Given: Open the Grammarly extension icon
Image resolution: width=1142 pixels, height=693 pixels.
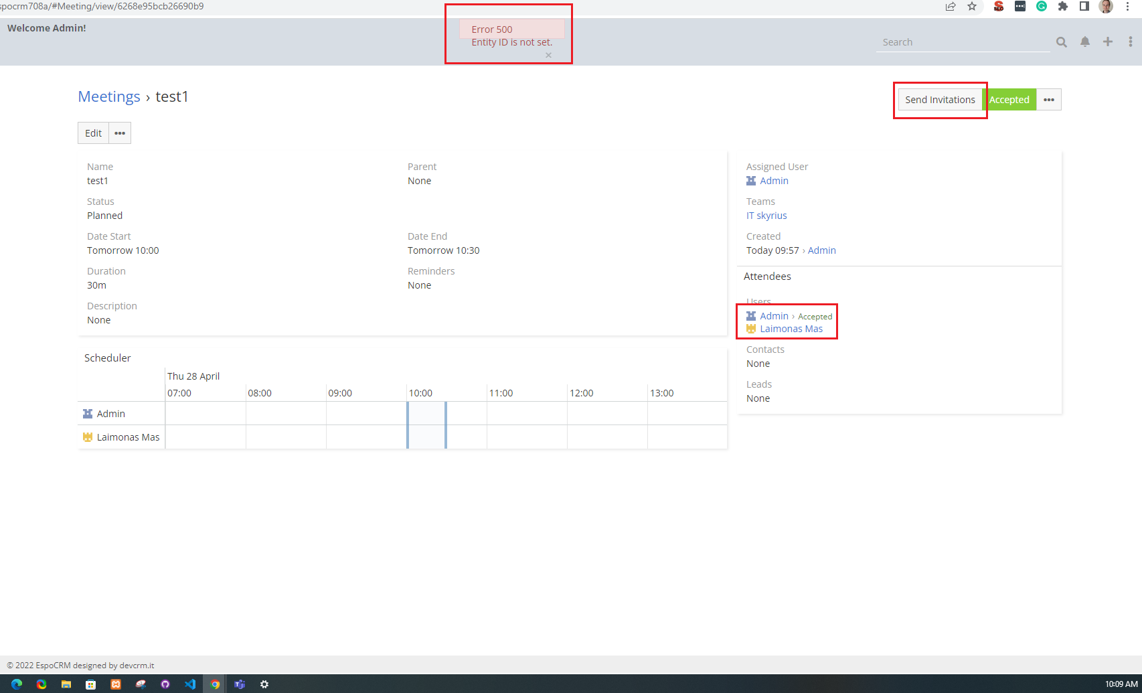Looking at the screenshot, I should tap(1042, 6).
